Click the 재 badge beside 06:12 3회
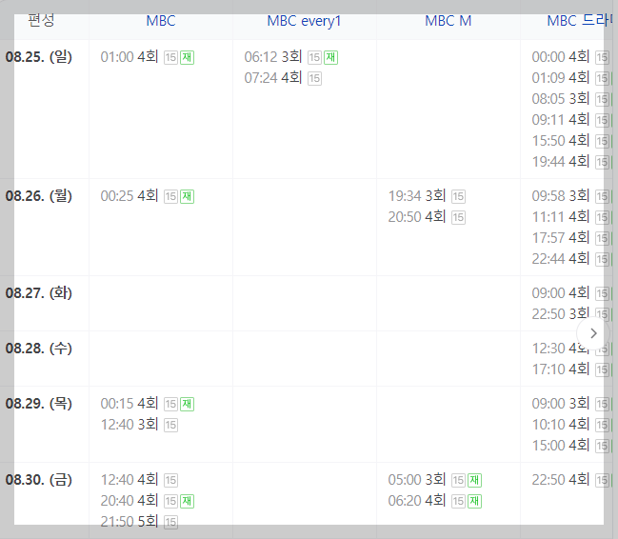 click(331, 57)
